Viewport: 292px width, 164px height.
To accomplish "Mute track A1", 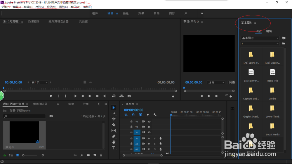I will pyautogui.click(x=149, y=139).
